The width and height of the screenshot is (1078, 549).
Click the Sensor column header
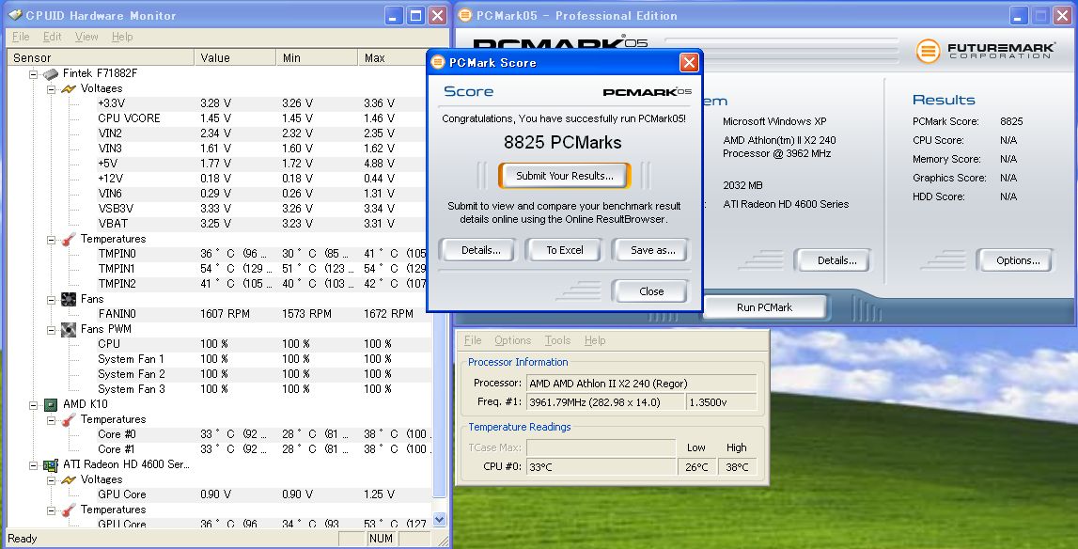[101, 57]
